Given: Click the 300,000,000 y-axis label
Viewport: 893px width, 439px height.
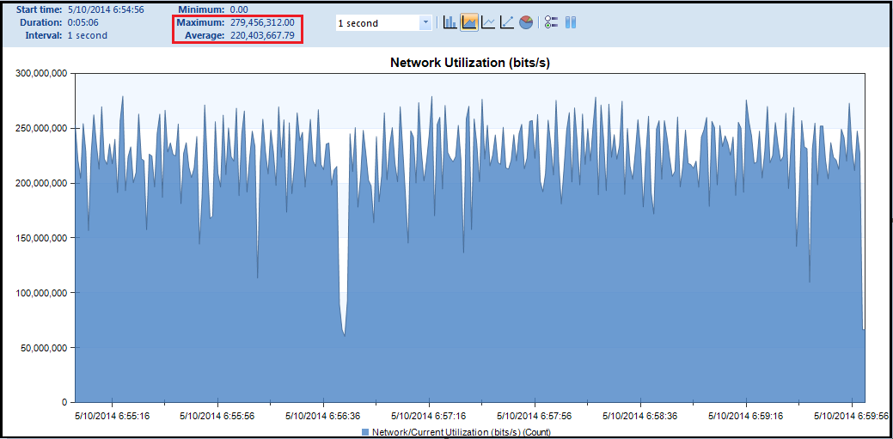Looking at the screenshot, I should 41,74.
